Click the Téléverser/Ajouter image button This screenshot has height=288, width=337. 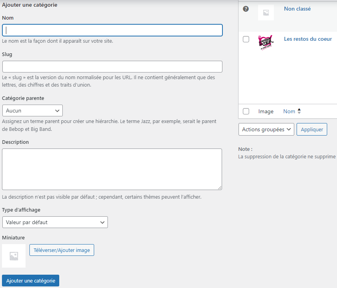coord(62,250)
